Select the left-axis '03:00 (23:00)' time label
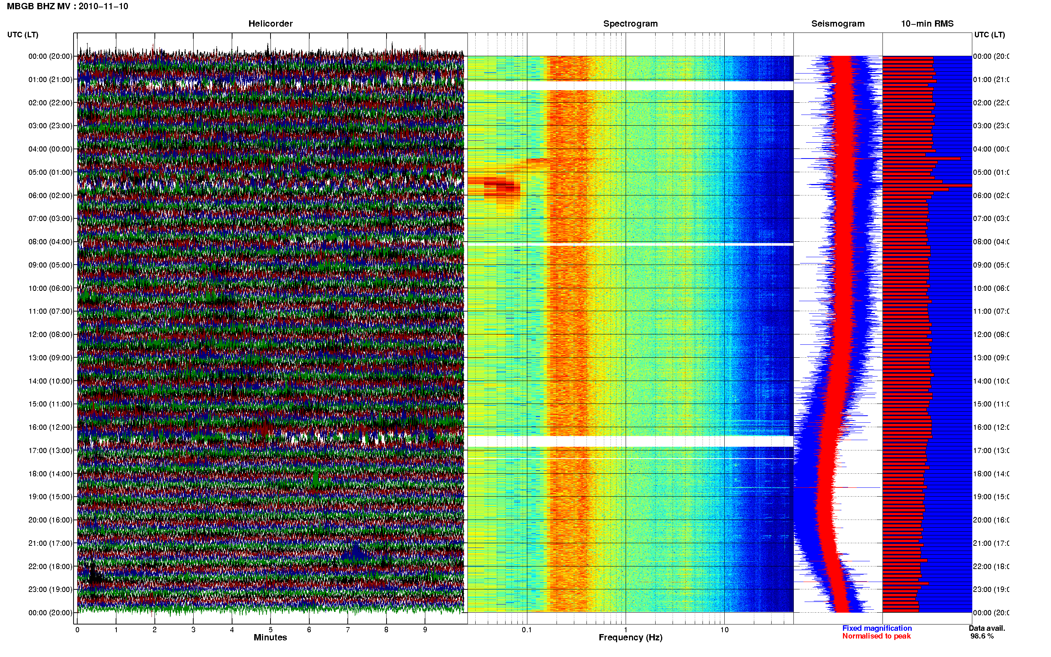This screenshot has height=657, width=1051. [50, 126]
